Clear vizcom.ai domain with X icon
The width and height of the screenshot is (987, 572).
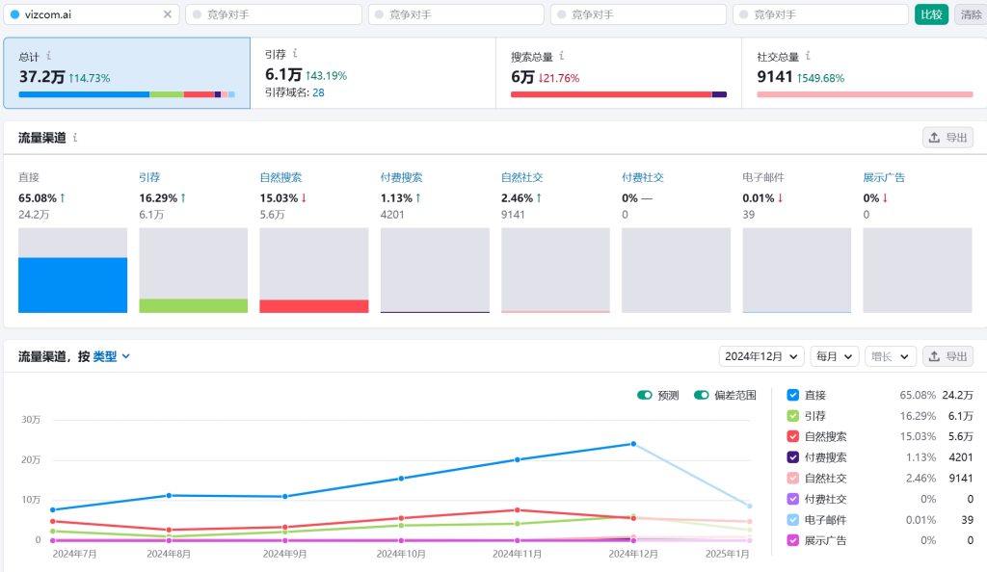click(168, 14)
